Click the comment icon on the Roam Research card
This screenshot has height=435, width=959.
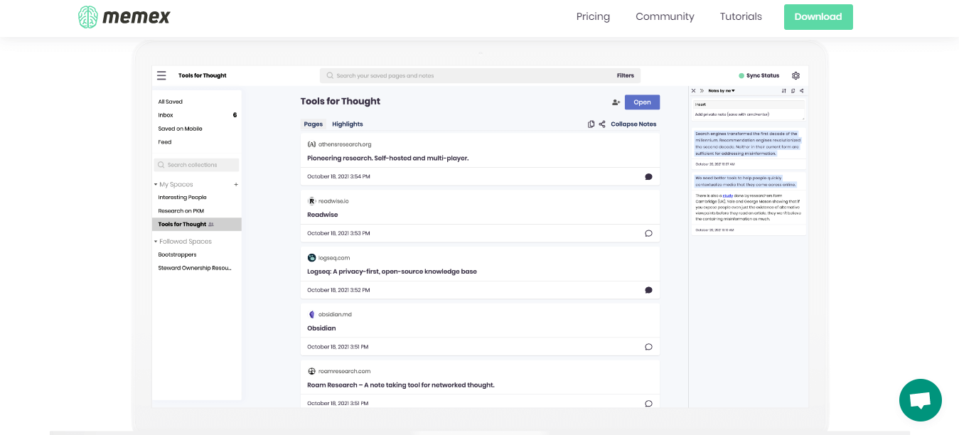click(x=648, y=404)
